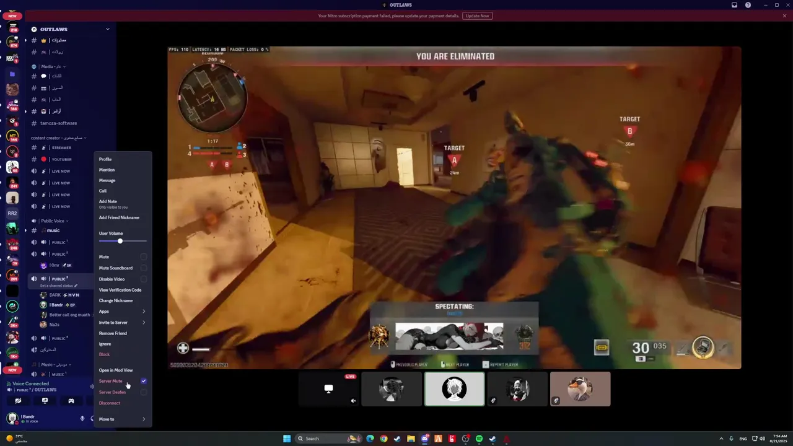Open File Explorer from the taskbar
Viewport: 793px width, 446px height.
411,439
